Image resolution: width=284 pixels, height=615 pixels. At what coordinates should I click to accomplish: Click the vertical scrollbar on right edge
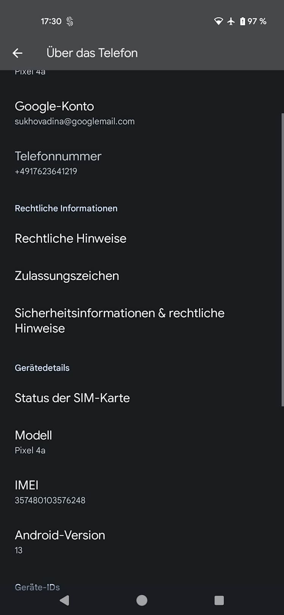pos(282,258)
